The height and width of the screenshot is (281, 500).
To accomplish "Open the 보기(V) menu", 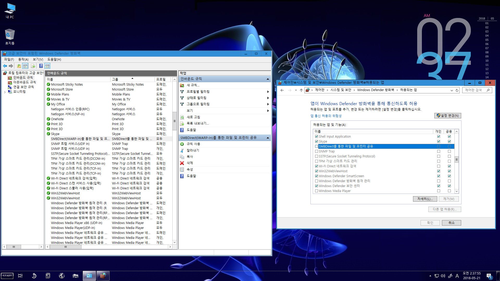I will [38, 60].
